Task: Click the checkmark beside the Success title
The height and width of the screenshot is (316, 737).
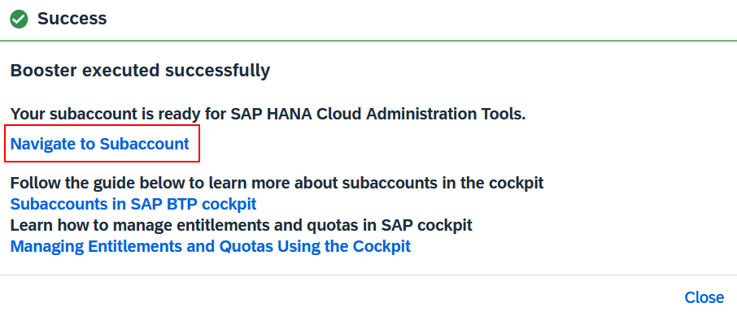Action: pos(19,19)
